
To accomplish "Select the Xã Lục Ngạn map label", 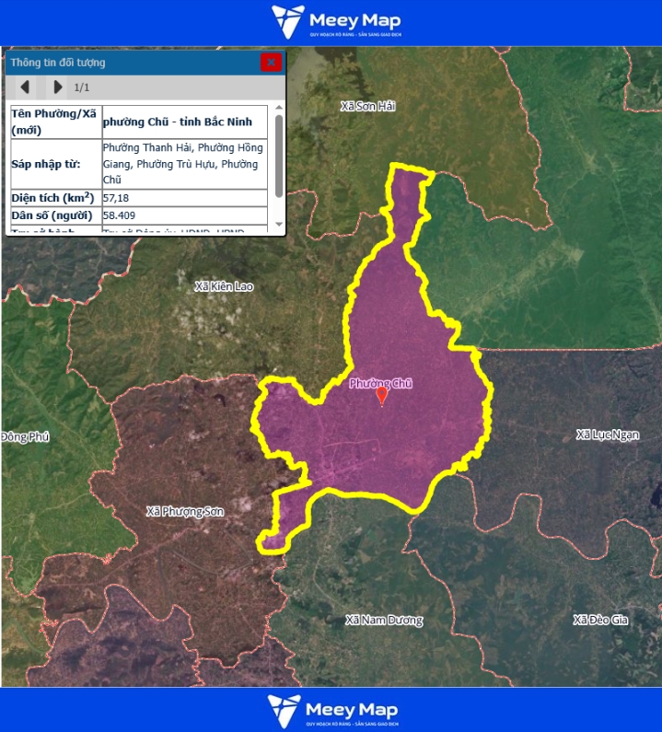I will click(x=607, y=435).
